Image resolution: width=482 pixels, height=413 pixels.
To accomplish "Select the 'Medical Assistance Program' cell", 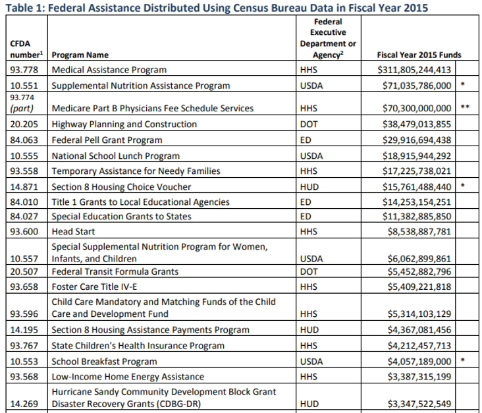I will pos(109,69).
